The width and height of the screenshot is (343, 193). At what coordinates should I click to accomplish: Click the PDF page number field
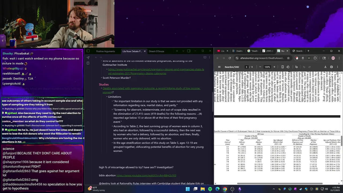coord(246,67)
